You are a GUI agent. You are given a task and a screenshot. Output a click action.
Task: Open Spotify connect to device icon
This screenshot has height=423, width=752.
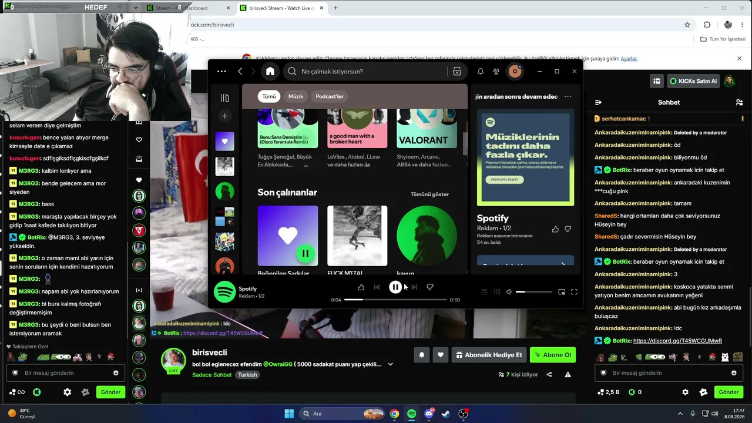coord(497,292)
